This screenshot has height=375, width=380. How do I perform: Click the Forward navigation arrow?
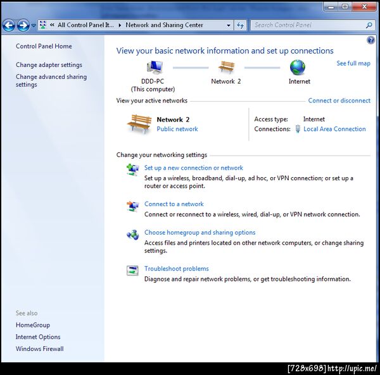coord(23,25)
